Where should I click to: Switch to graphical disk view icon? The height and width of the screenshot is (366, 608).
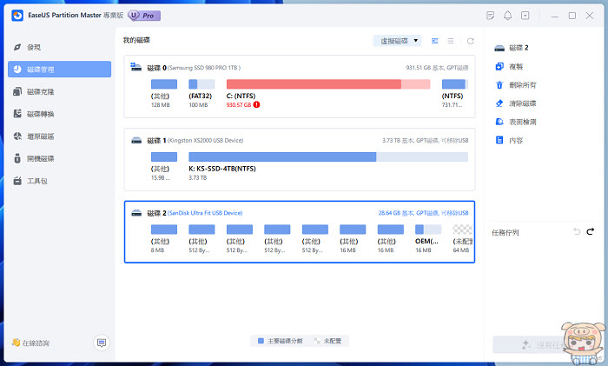pyautogui.click(x=435, y=41)
